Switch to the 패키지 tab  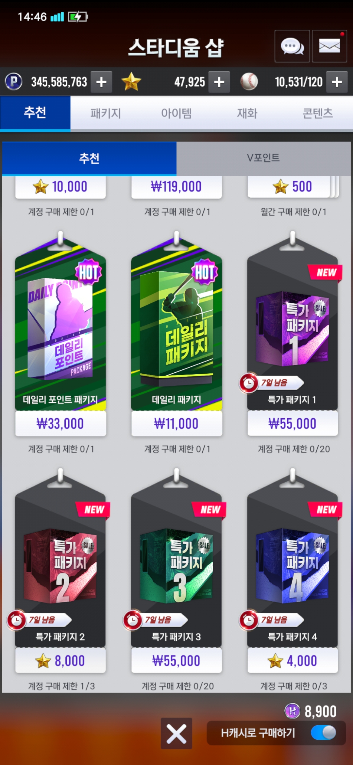point(106,113)
